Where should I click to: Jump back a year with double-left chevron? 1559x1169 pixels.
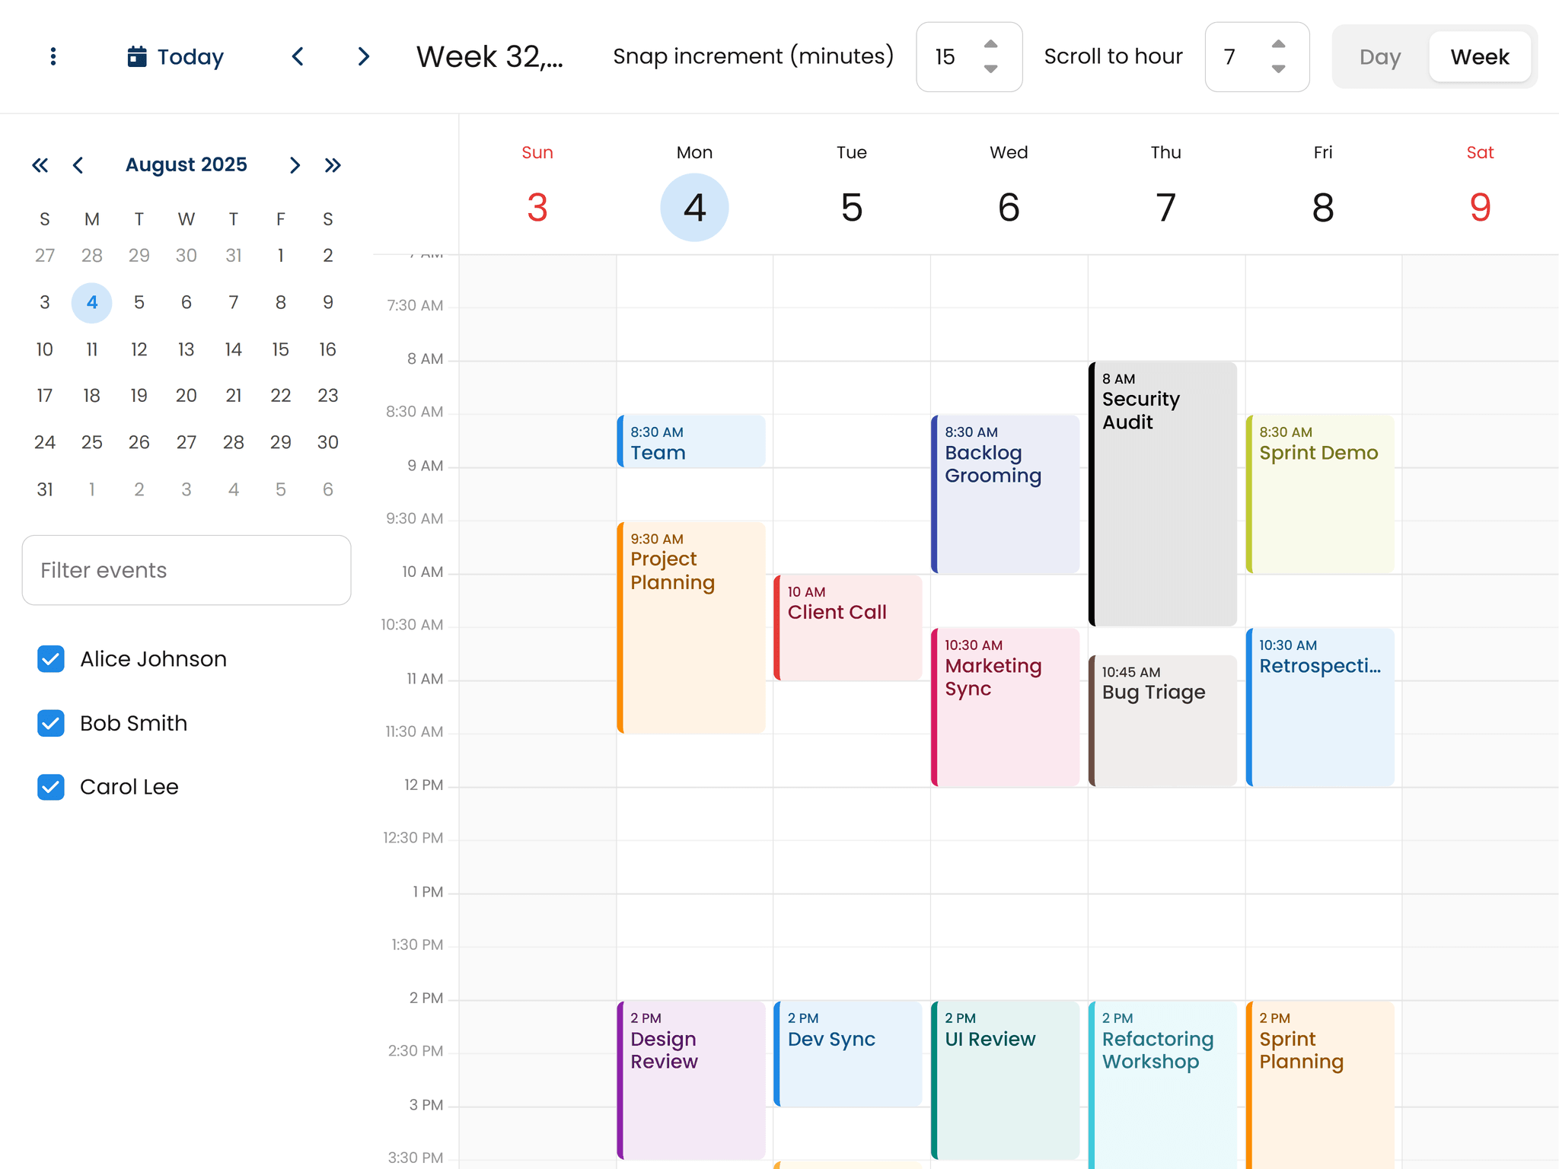tap(40, 164)
